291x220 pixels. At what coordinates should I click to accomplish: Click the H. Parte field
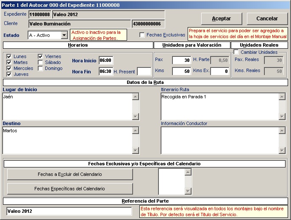click(x=220, y=60)
